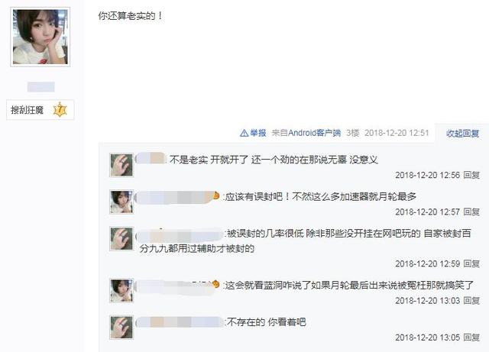The height and width of the screenshot is (352, 489).
Task: Open girl avatar on 13:03 reply
Action: 121,291
